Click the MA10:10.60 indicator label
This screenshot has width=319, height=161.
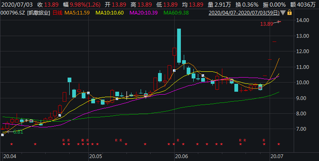110,13
